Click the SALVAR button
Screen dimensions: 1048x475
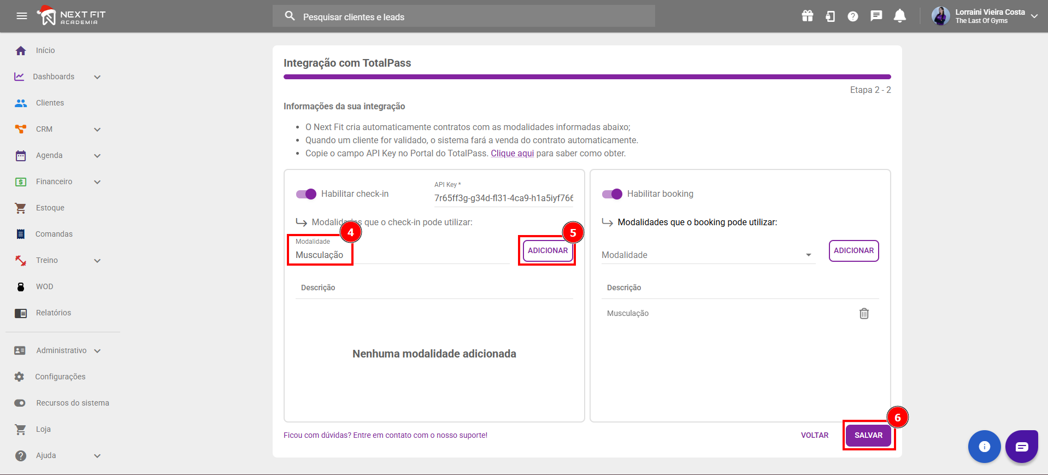point(868,435)
